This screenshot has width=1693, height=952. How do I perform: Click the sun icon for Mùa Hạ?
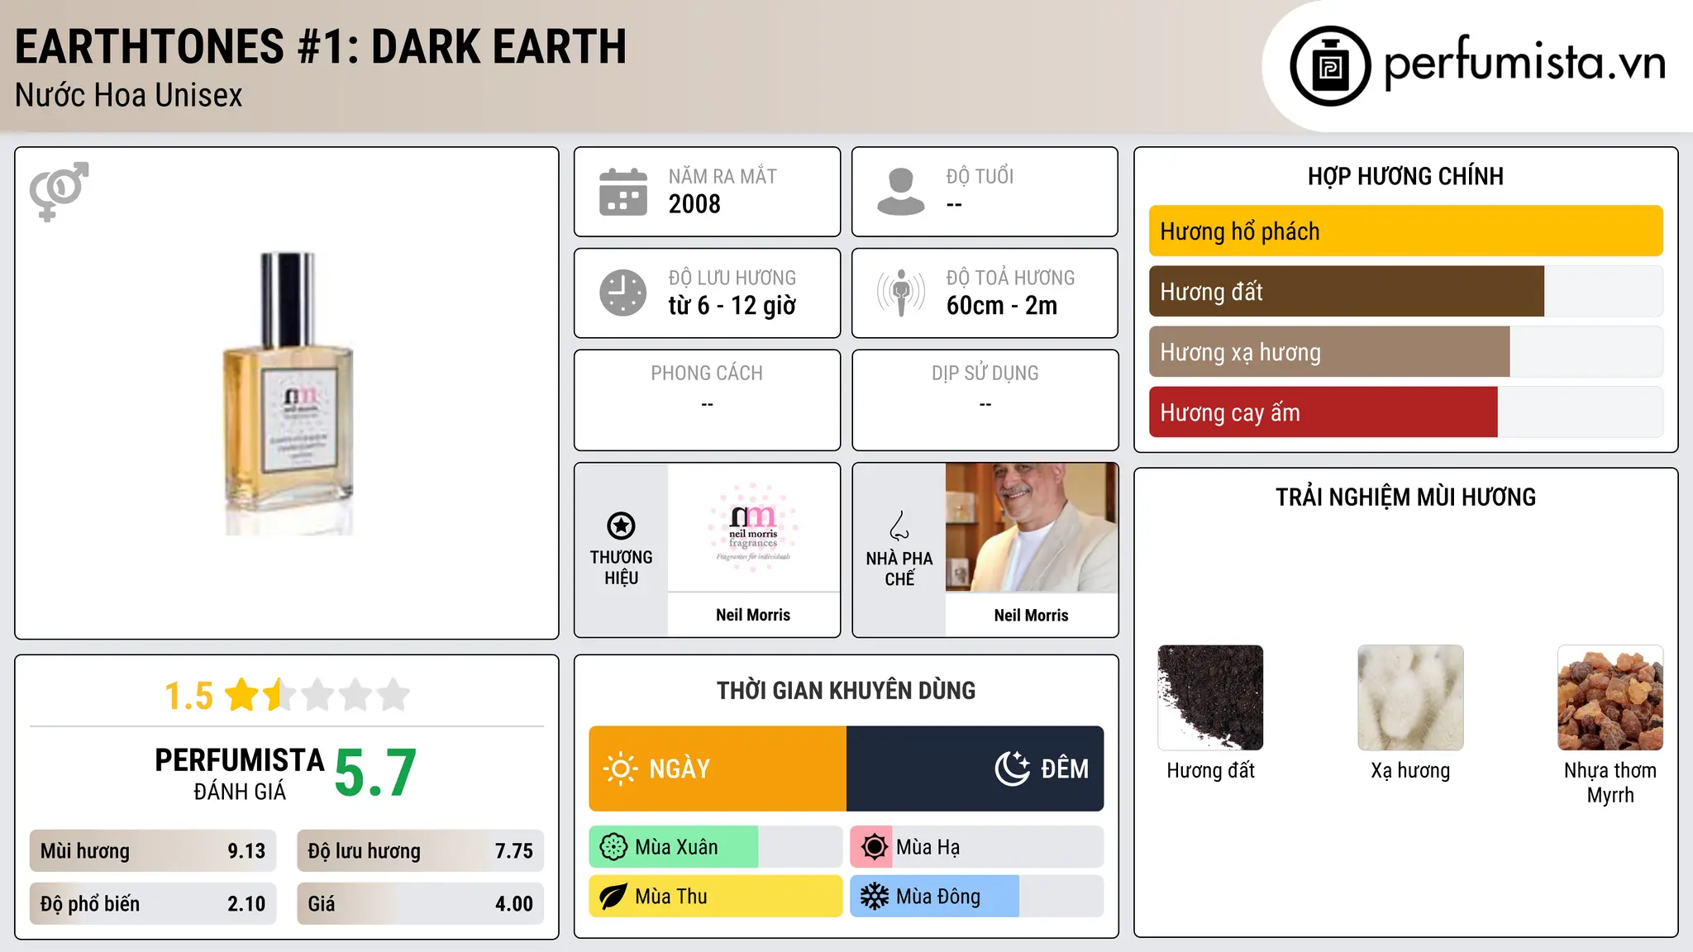pos(874,847)
